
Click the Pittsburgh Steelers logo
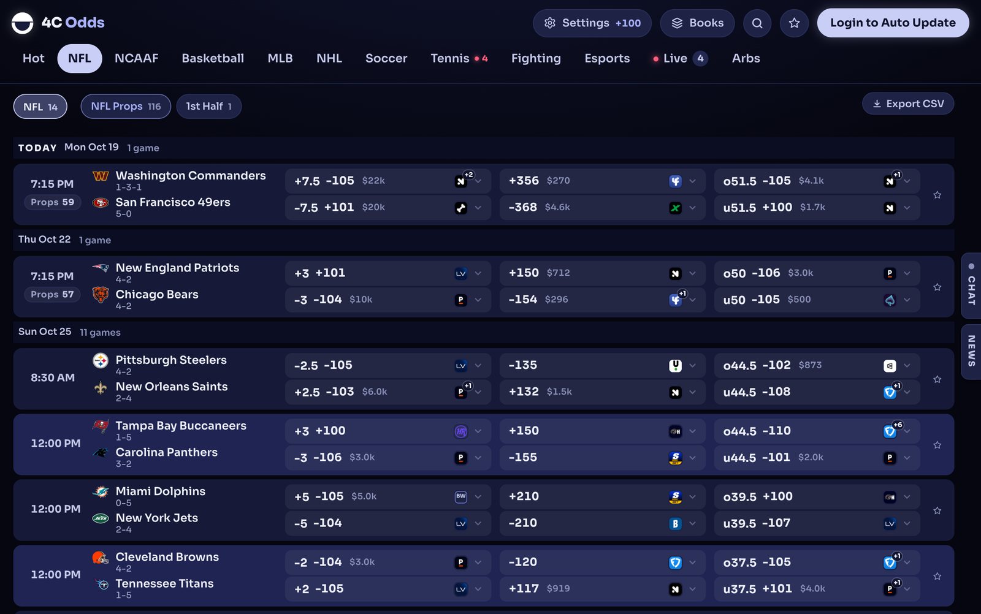click(x=101, y=360)
